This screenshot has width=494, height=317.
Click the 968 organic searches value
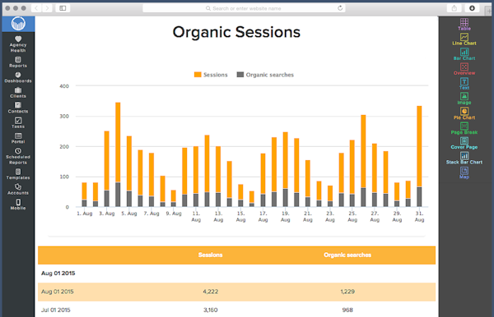point(347,310)
